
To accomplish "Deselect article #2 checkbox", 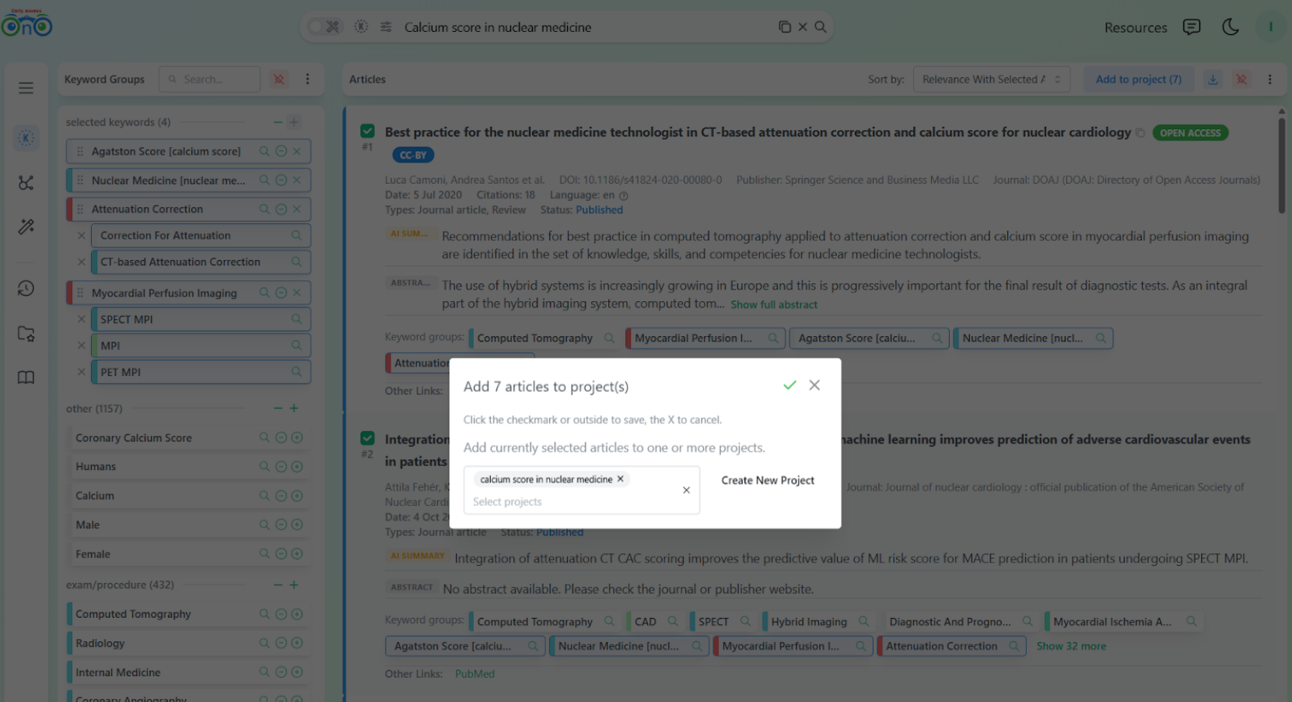I will (x=366, y=438).
